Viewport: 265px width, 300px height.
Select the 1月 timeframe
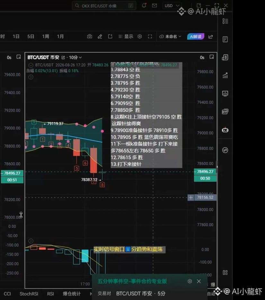[60, 36]
